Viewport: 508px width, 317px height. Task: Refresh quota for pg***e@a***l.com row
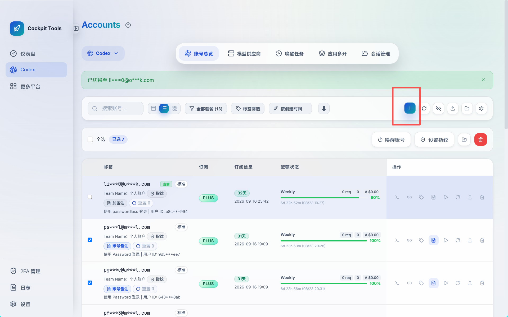(458, 283)
